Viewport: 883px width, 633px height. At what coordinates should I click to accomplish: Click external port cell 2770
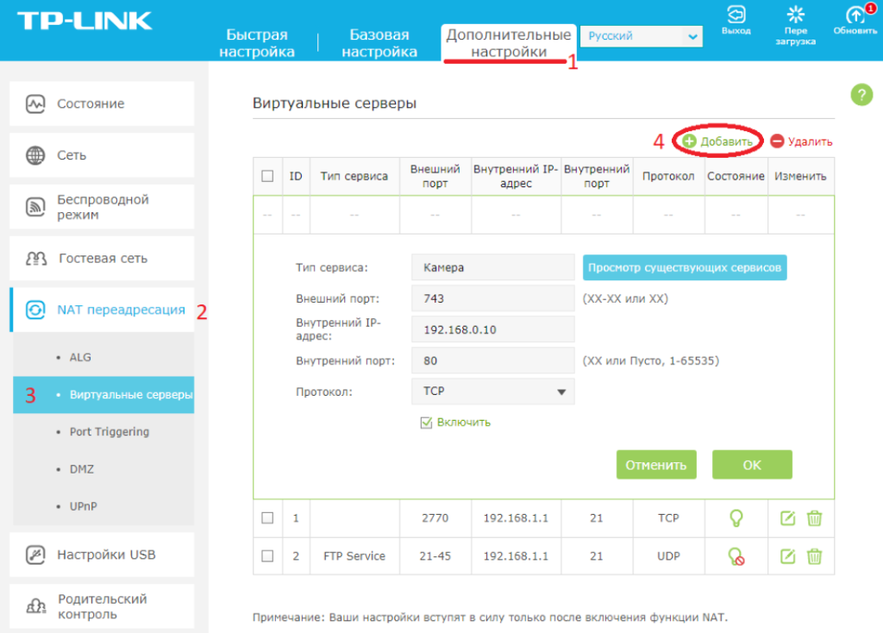[x=435, y=518]
